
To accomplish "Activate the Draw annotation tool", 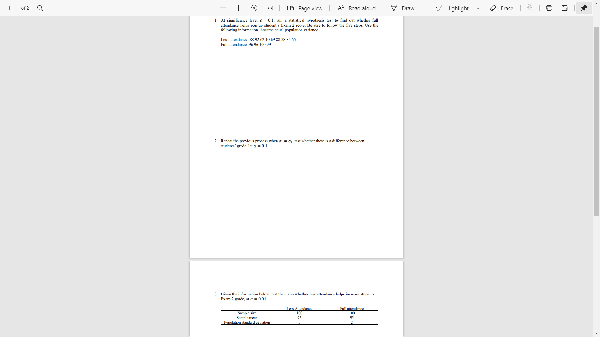I will [403, 8].
